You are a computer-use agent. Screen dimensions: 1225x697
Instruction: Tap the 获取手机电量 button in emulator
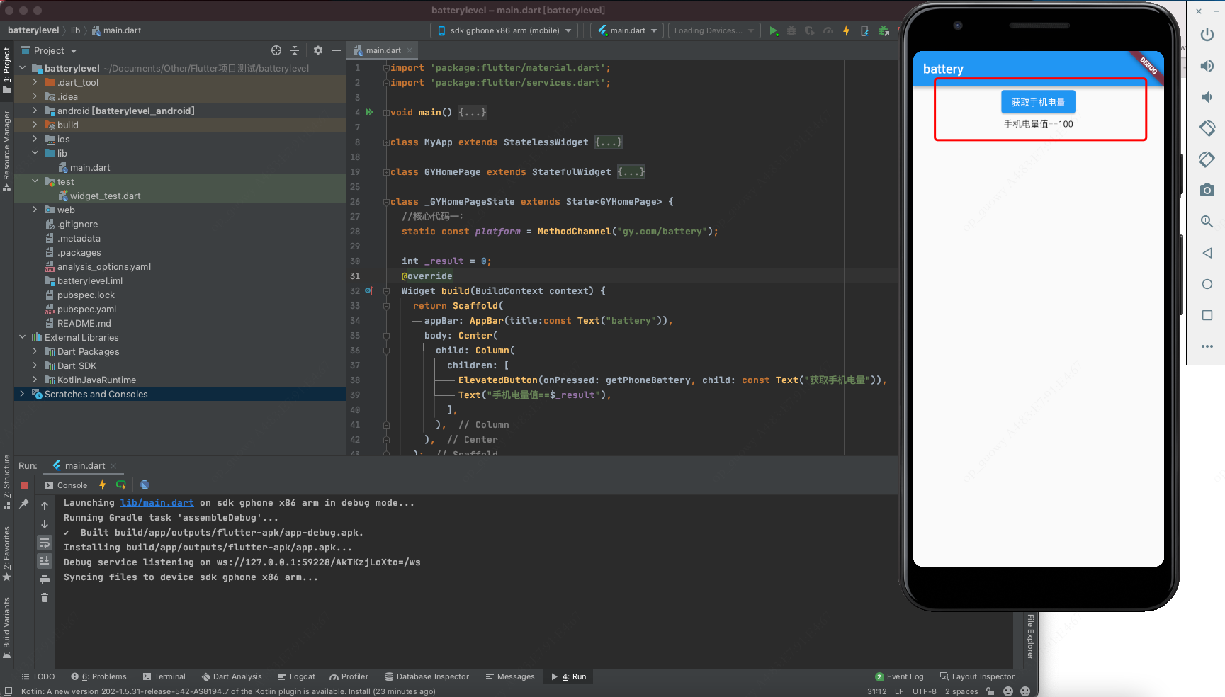[1037, 101]
